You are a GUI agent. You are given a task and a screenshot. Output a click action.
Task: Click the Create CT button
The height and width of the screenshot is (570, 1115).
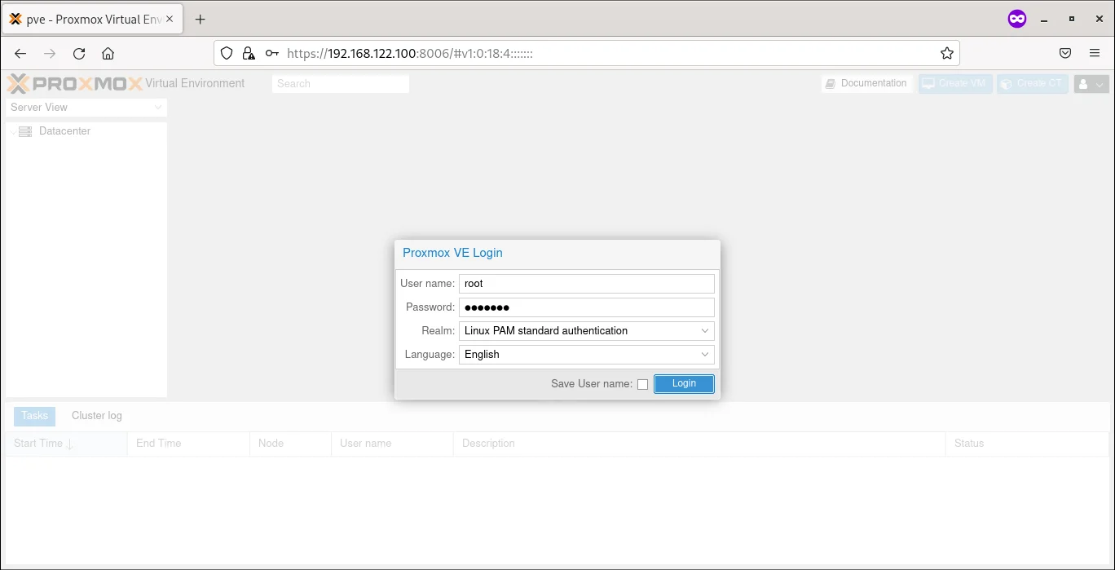[1033, 83]
